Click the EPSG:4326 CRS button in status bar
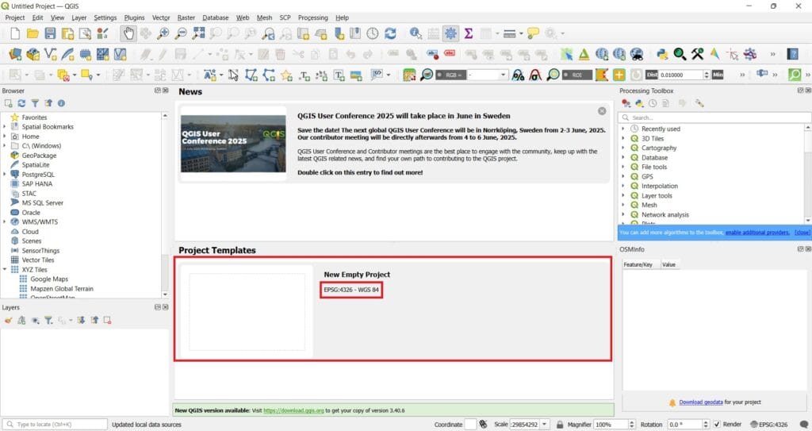Image resolution: width=812 pixels, height=431 pixels. click(x=769, y=425)
